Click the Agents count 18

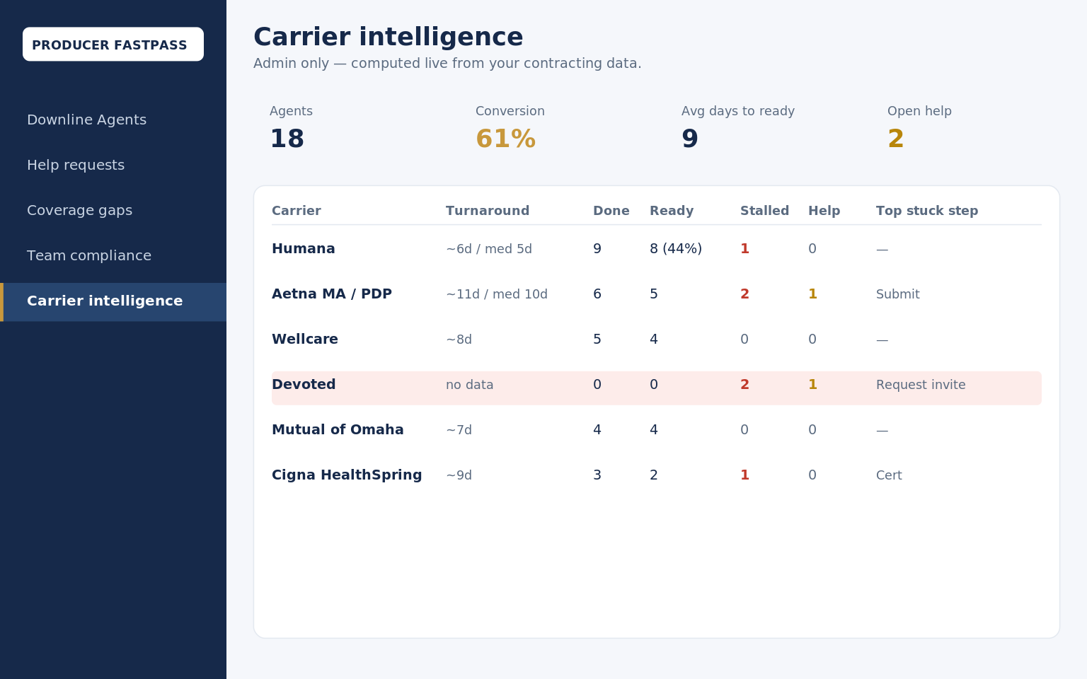click(x=287, y=139)
